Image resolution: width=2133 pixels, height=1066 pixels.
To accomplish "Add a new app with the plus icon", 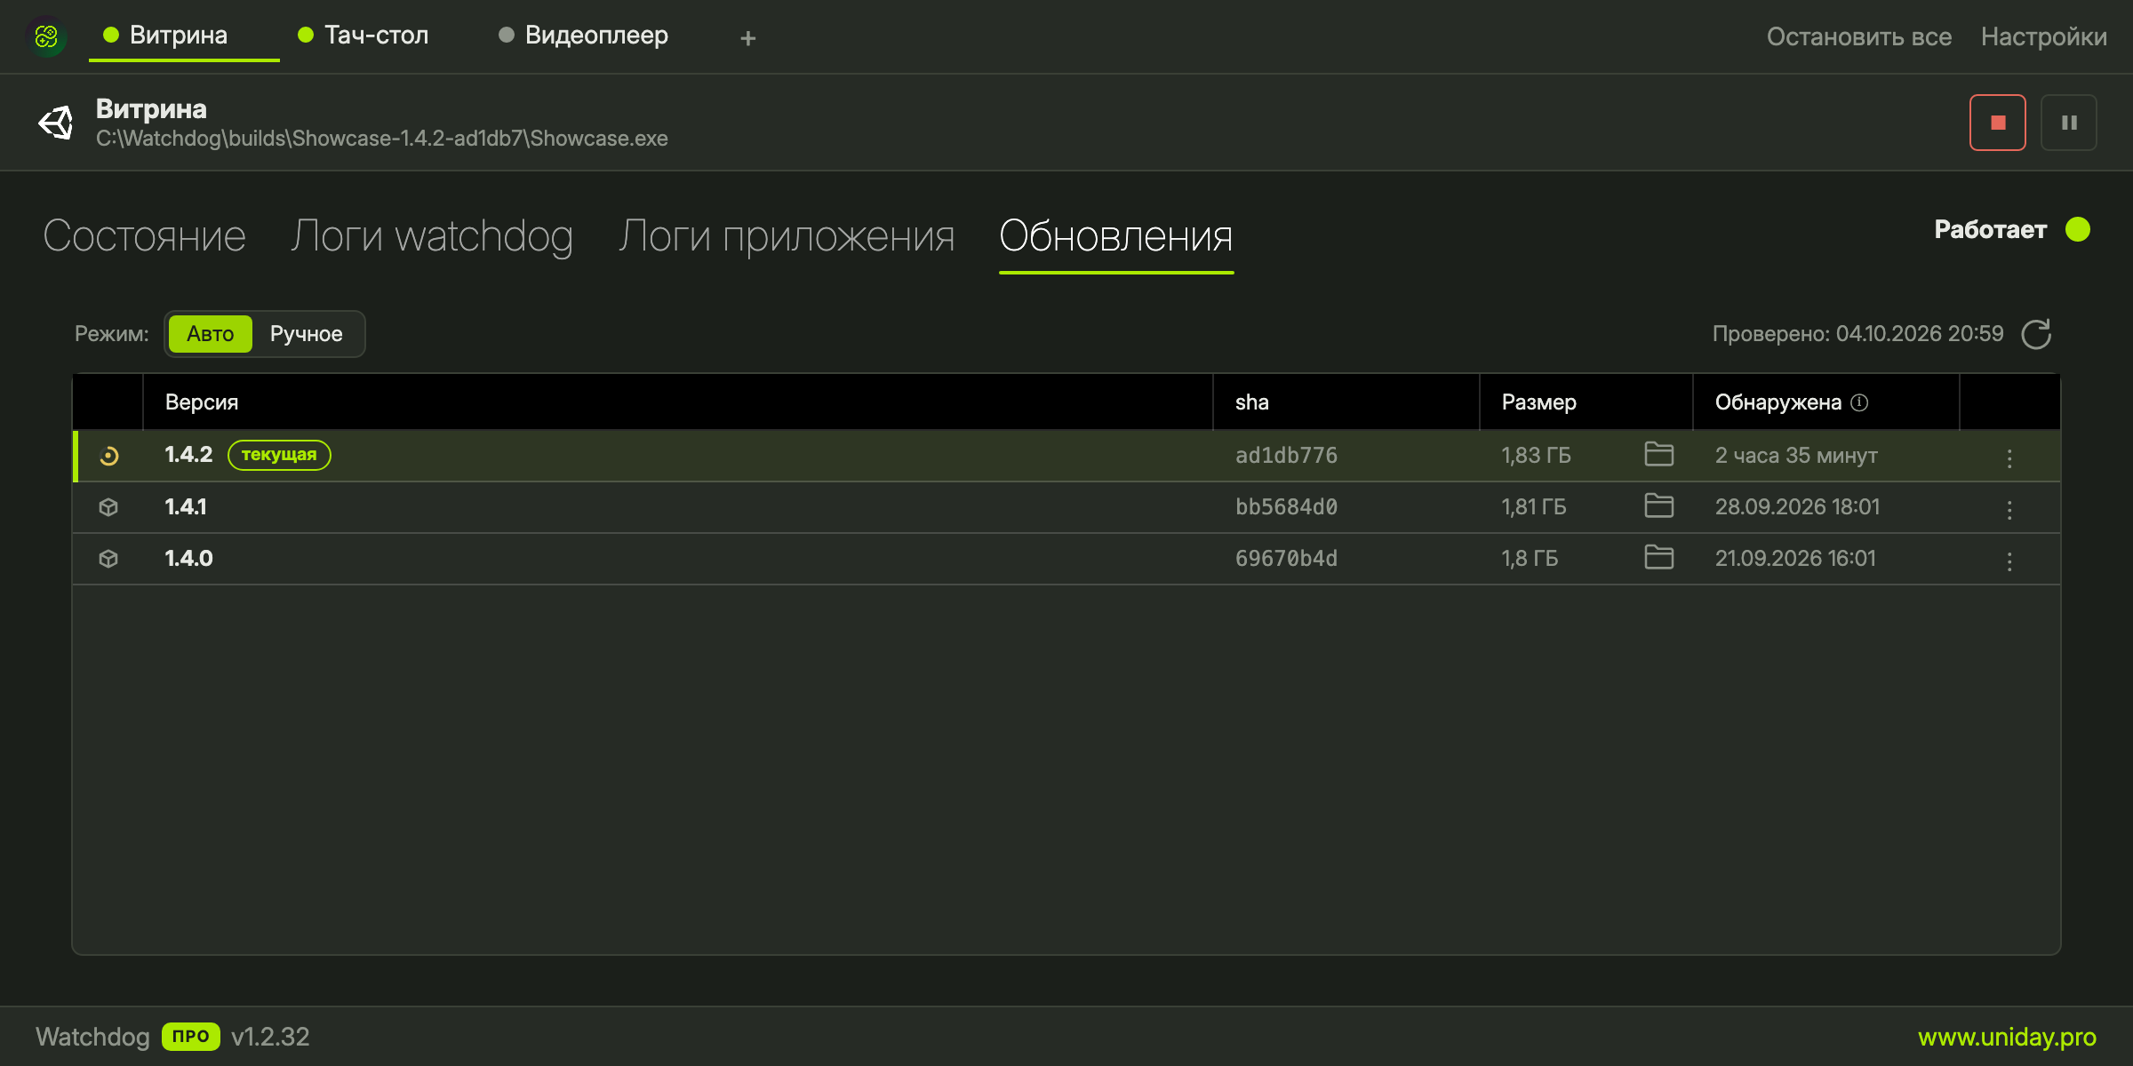I will pyautogui.click(x=747, y=38).
